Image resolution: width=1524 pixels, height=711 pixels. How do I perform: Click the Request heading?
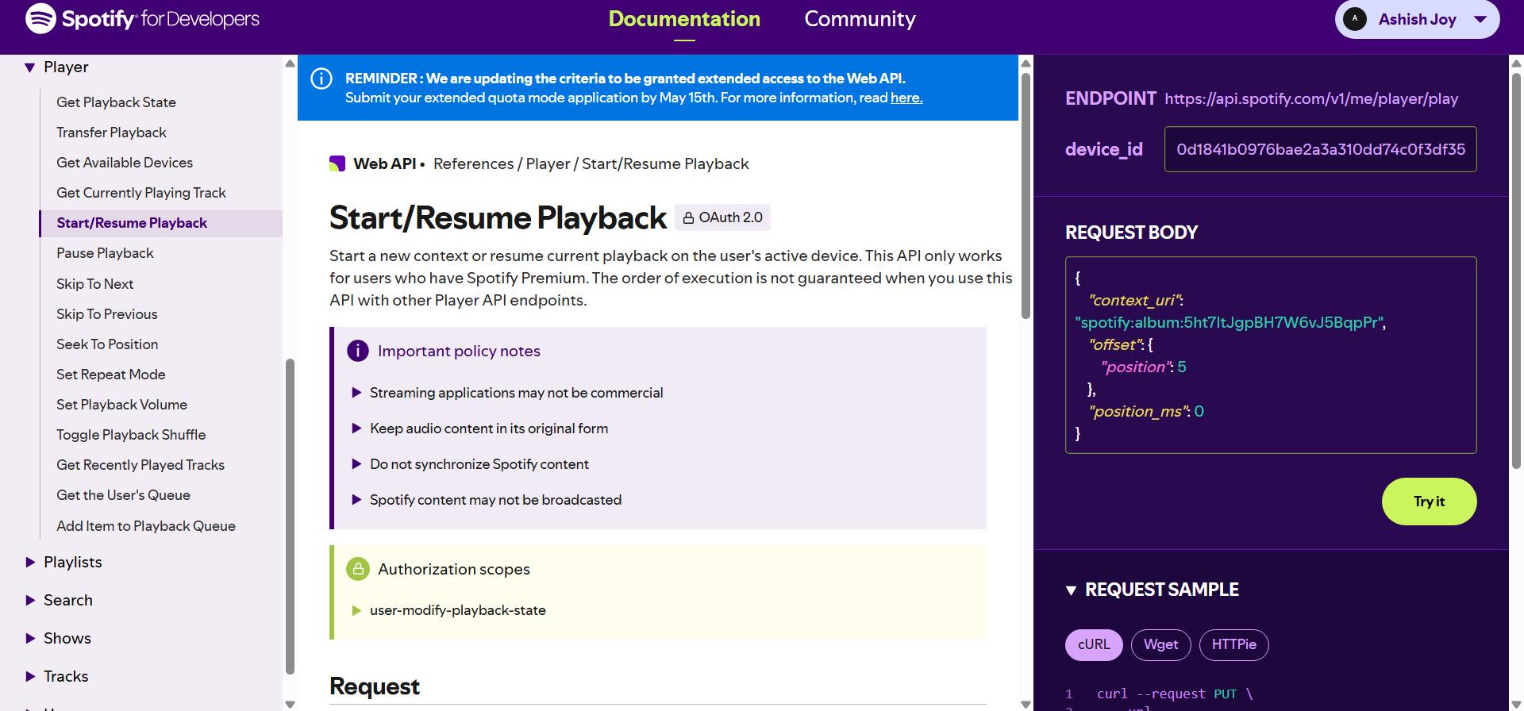point(375,686)
